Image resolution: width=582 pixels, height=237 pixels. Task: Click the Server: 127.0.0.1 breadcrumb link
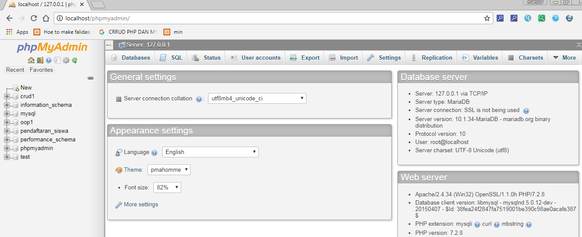148,45
